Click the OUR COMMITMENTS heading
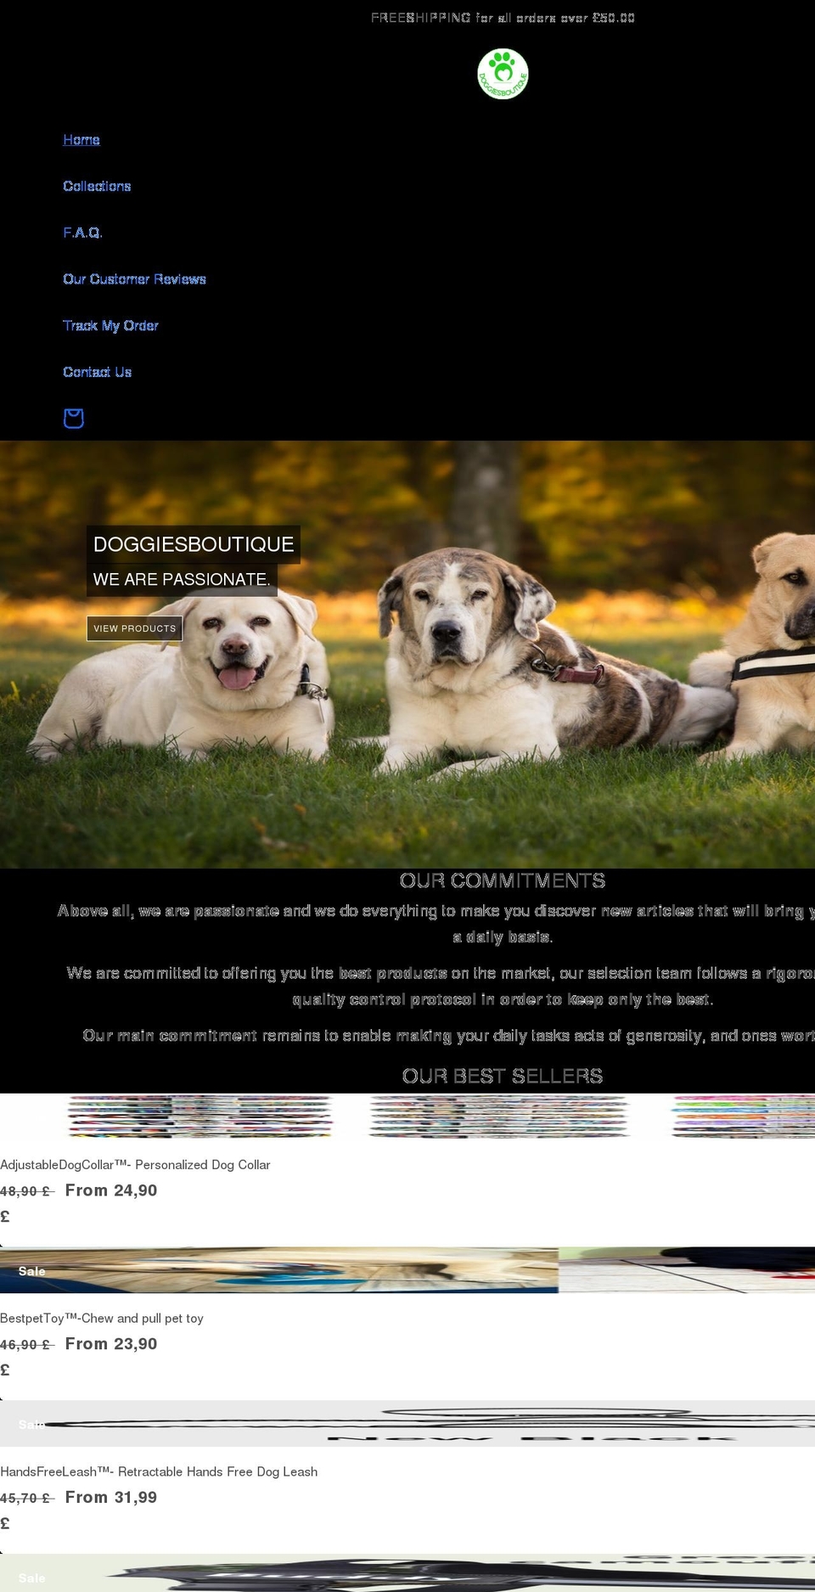 tap(503, 880)
